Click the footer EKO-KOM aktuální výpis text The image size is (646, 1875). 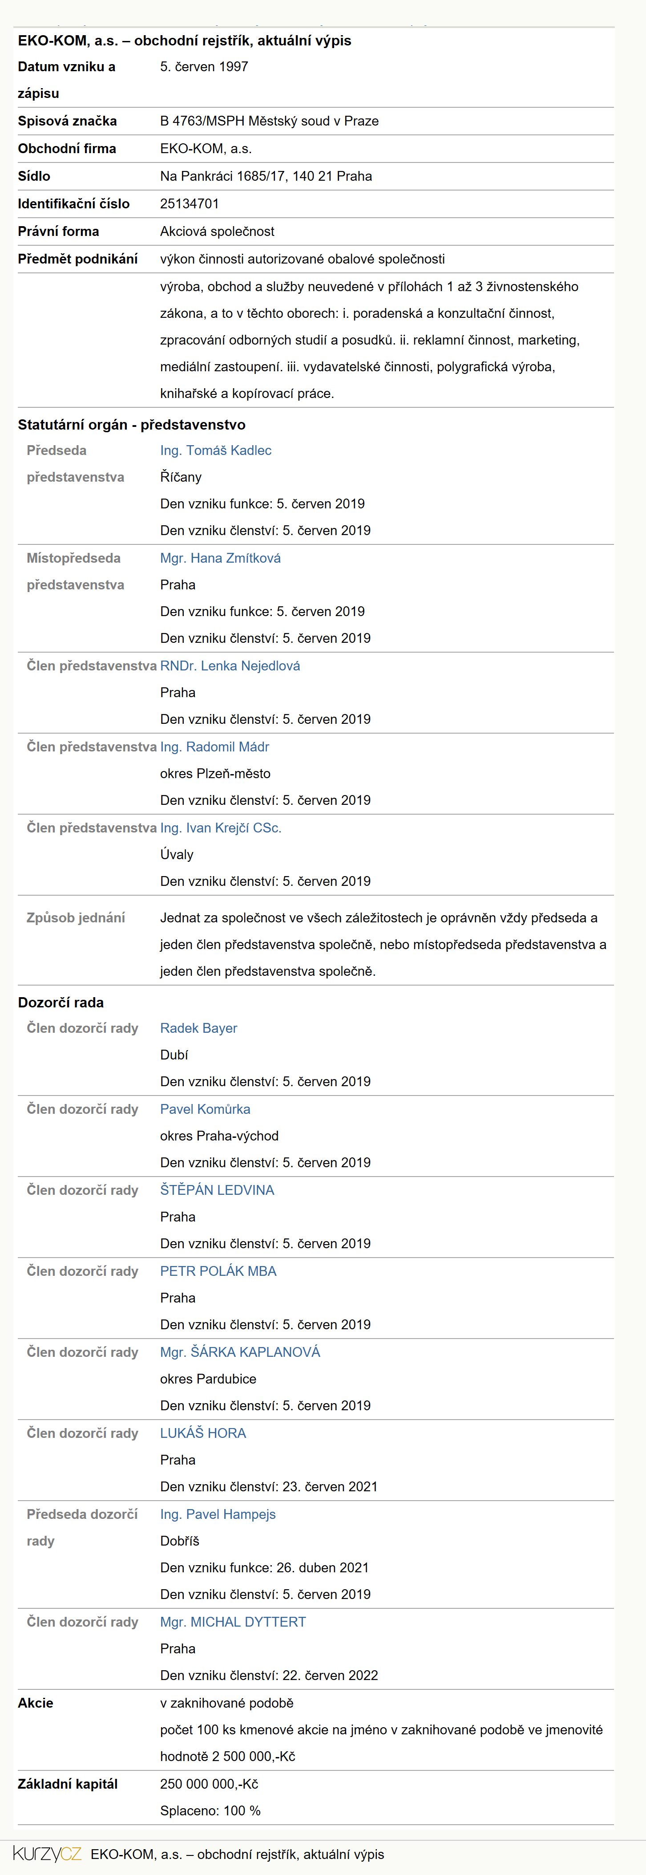[237, 1854]
